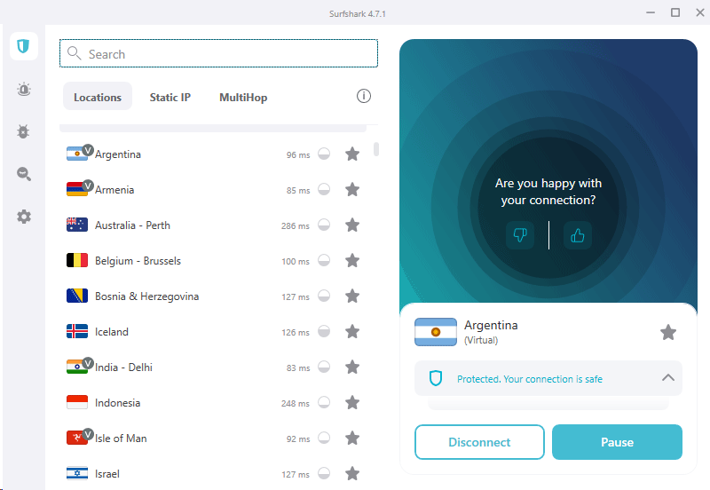This screenshot has width=710, height=490.
Task: Click the 286 ms latency value
Action: (x=296, y=225)
